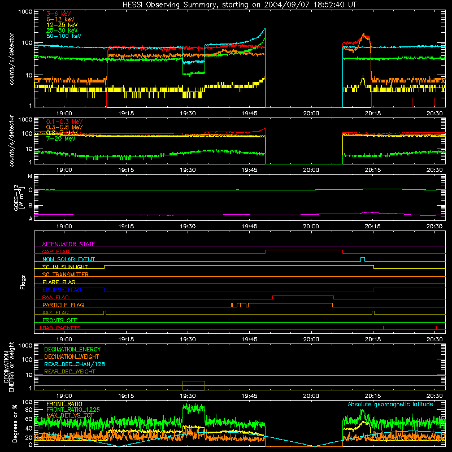Click the NON_SOLAR_EVENT flag label

click(x=68, y=259)
